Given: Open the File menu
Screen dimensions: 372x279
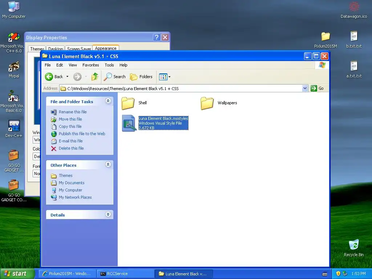Looking at the screenshot, I should point(48,65).
